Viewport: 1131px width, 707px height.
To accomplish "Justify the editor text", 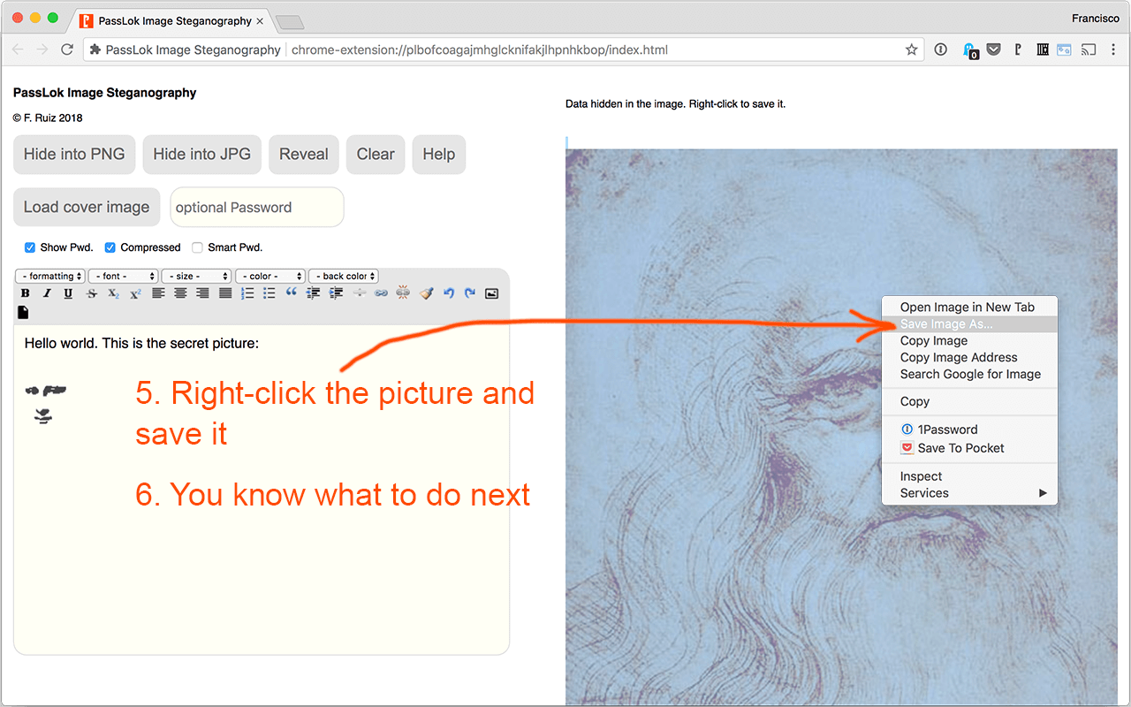I will [225, 293].
